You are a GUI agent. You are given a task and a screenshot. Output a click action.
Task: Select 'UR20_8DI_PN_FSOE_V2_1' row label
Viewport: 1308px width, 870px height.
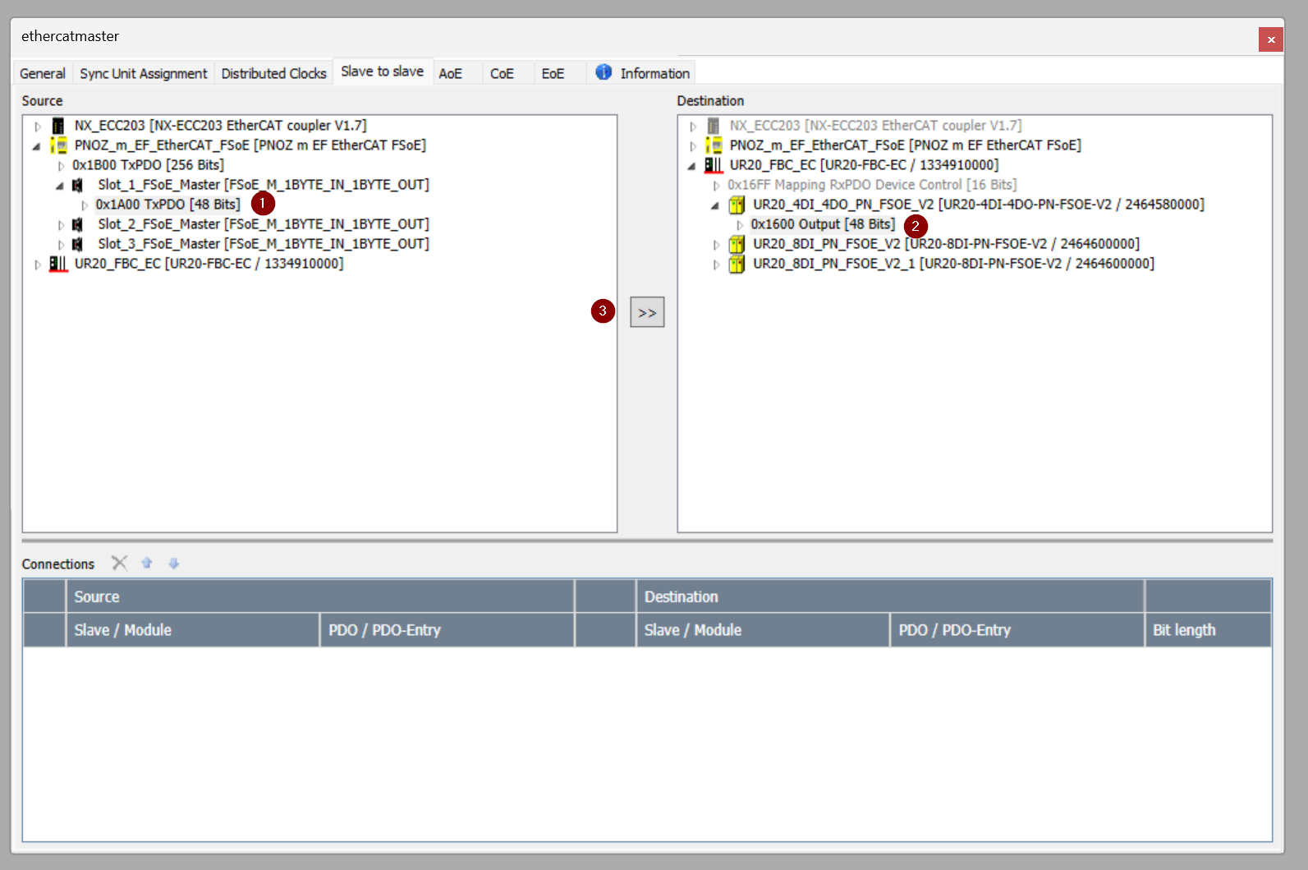tap(954, 264)
